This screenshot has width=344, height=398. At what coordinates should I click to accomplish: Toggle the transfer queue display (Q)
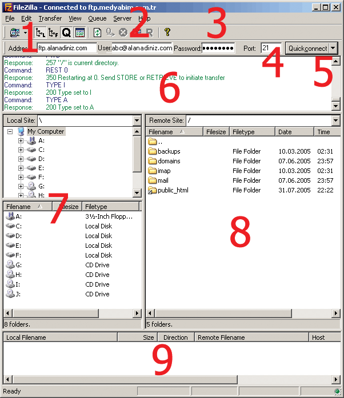tap(66, 33)
